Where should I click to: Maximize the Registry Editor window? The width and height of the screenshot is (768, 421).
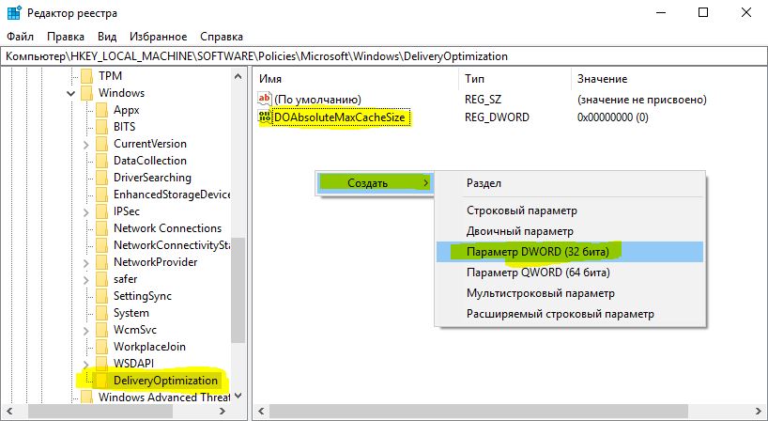(x=703, y=13)
